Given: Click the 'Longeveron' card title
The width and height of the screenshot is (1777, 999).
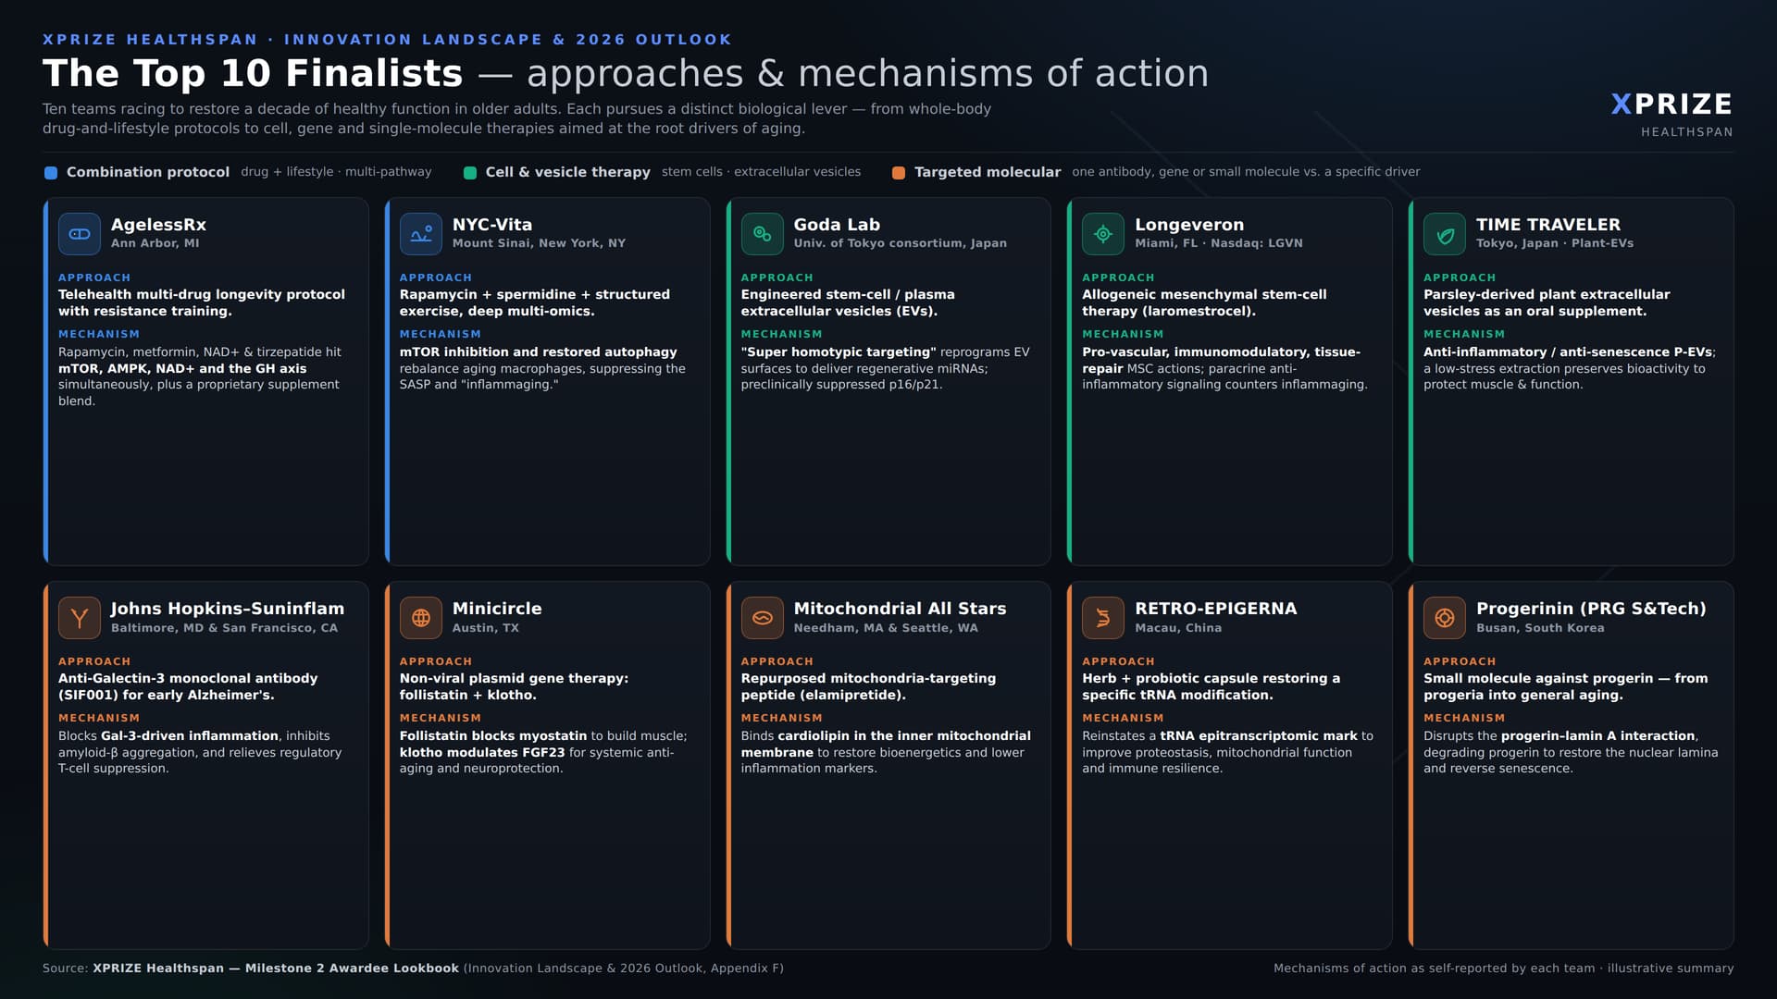Looking at the screenshot, I should coord(1189,225).
